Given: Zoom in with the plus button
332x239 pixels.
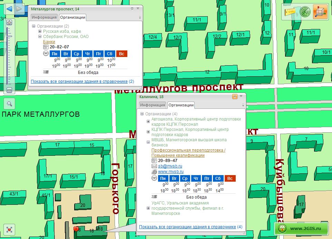Looking at the screenshot, I should coord(9,22).
